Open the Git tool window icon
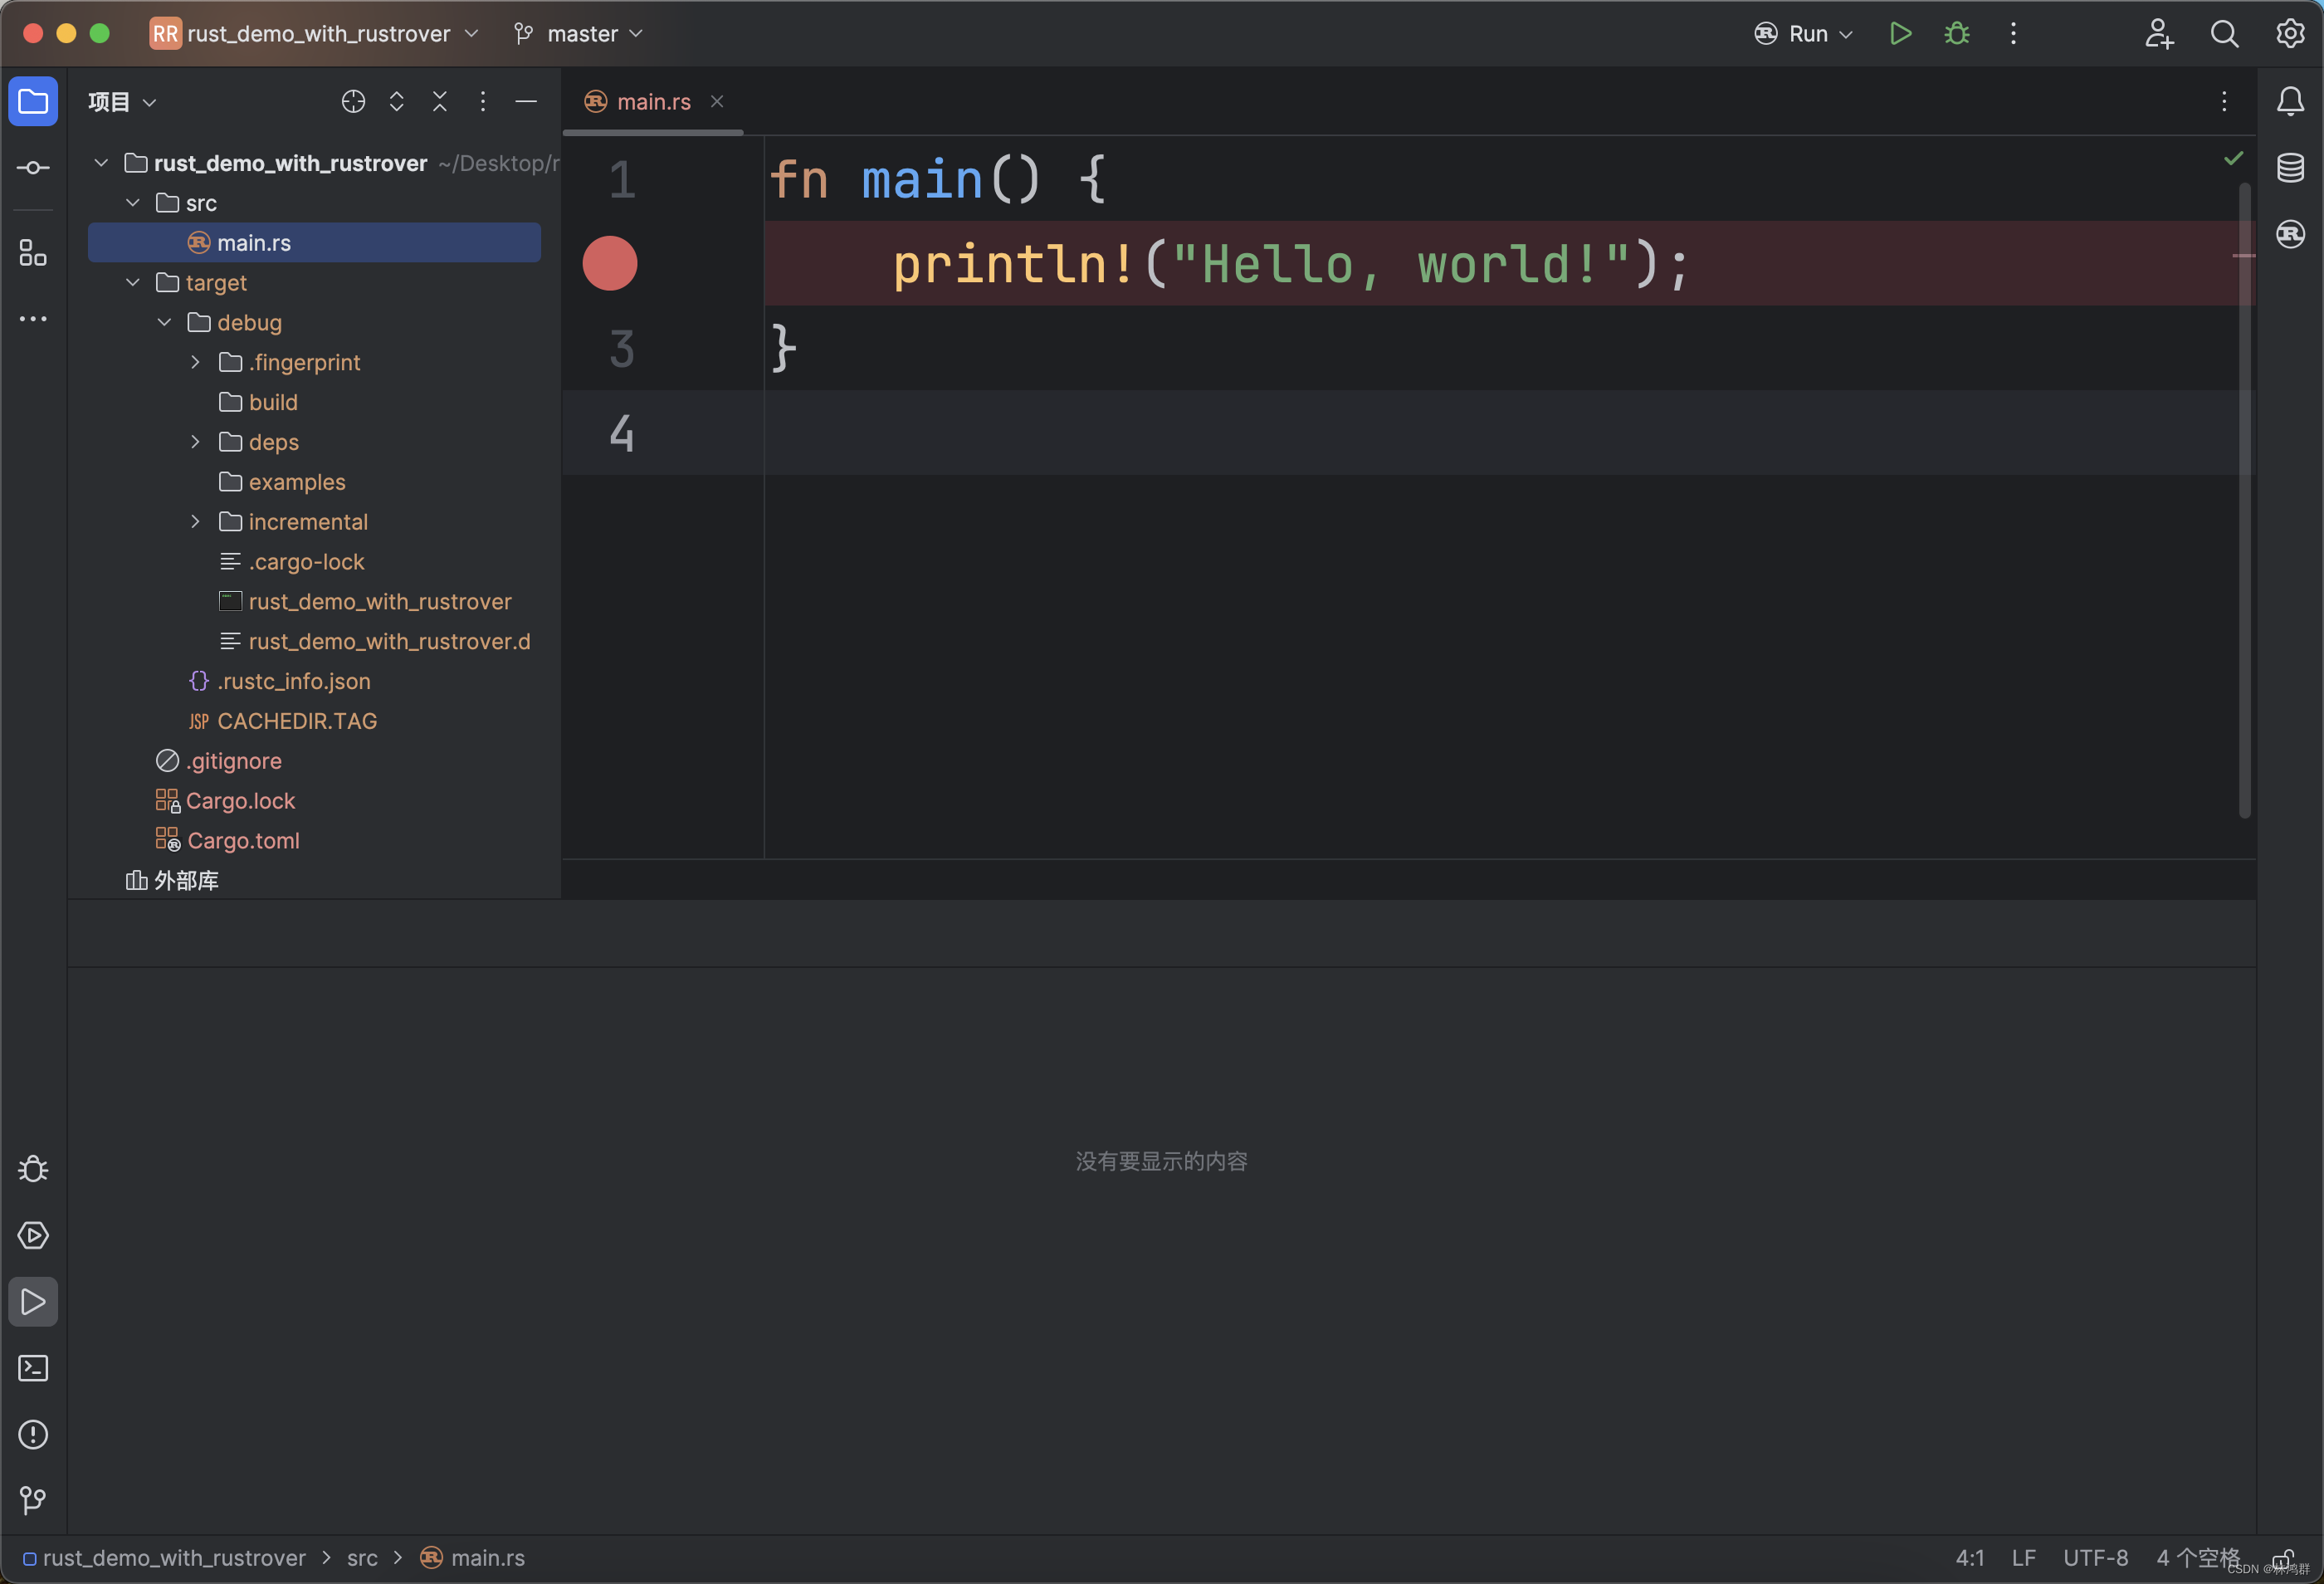 pos(33,1500)
